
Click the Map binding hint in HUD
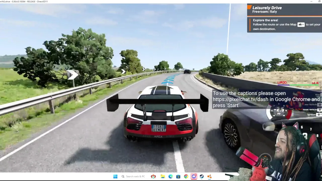point(318,95)
